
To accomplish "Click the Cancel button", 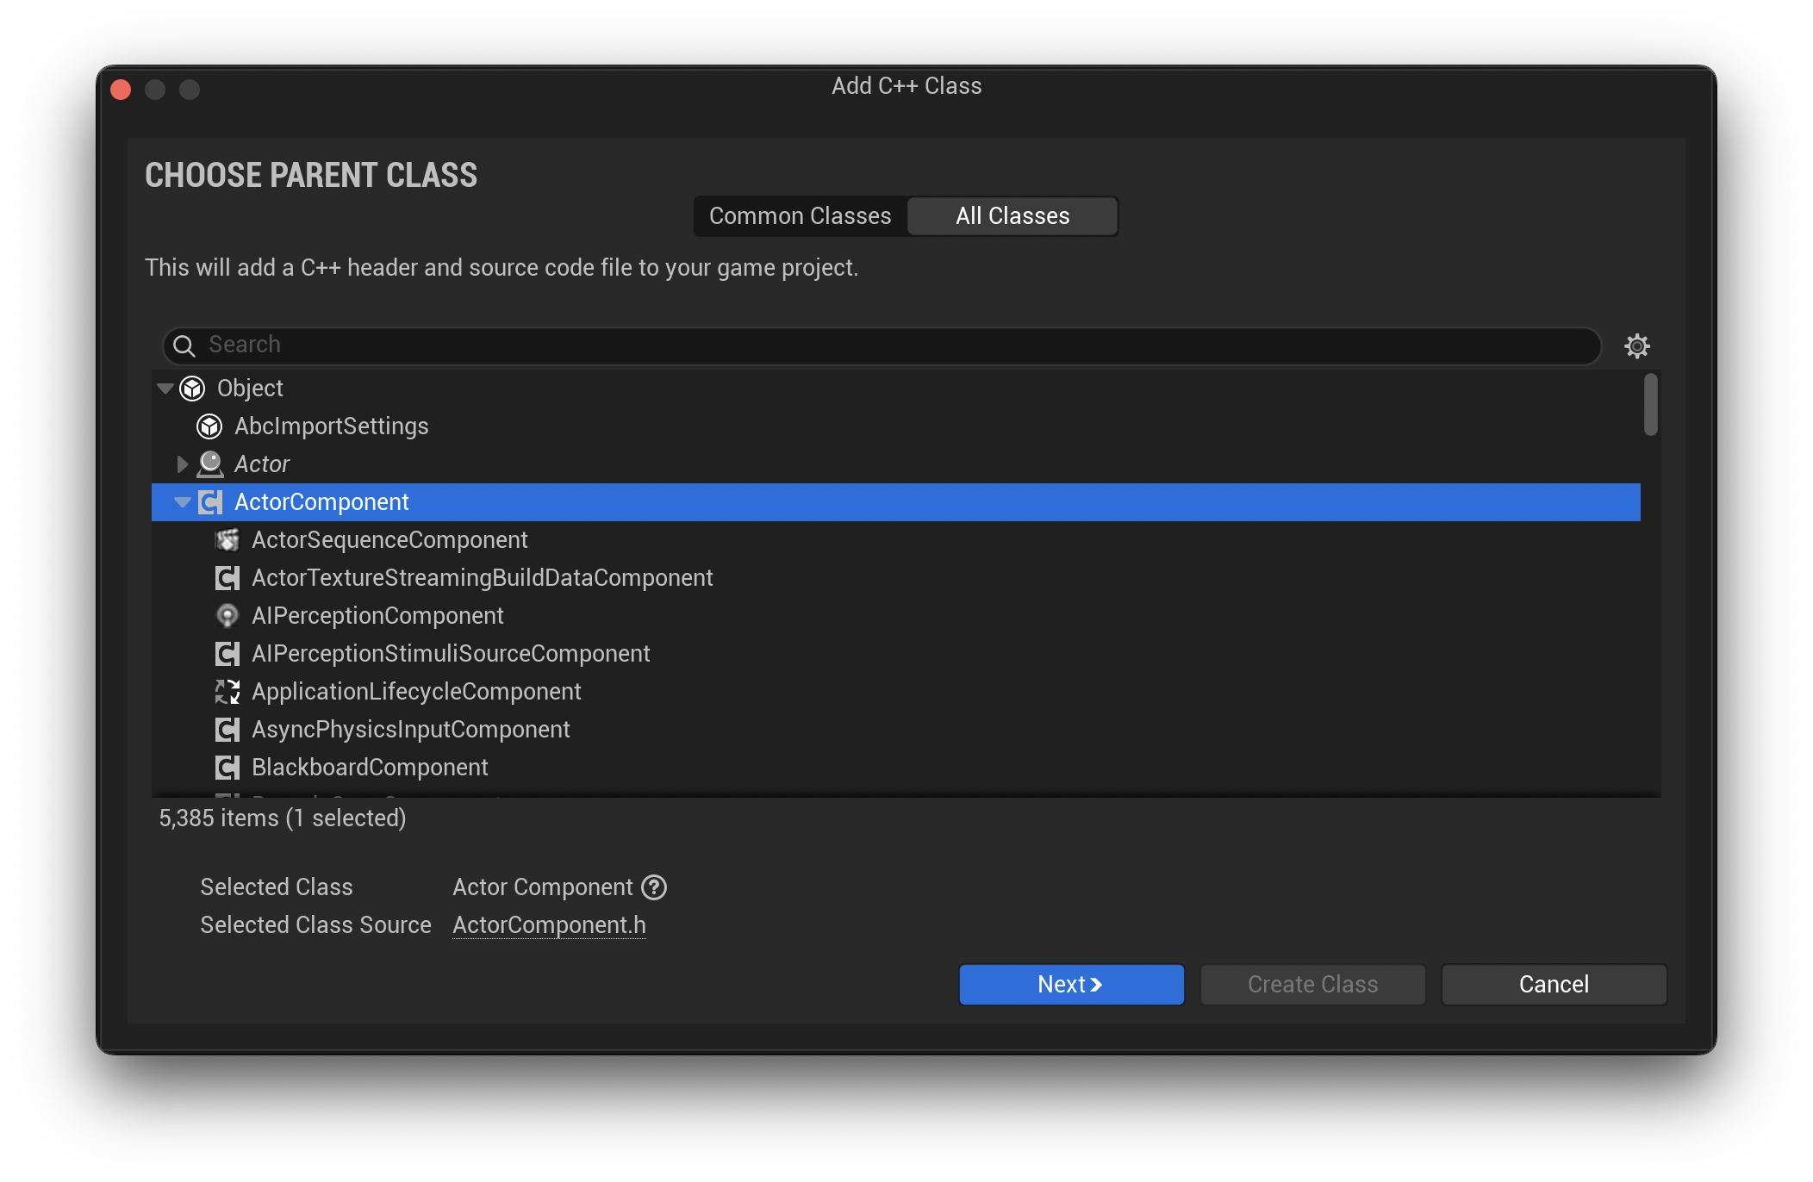I will point(1553,984).
